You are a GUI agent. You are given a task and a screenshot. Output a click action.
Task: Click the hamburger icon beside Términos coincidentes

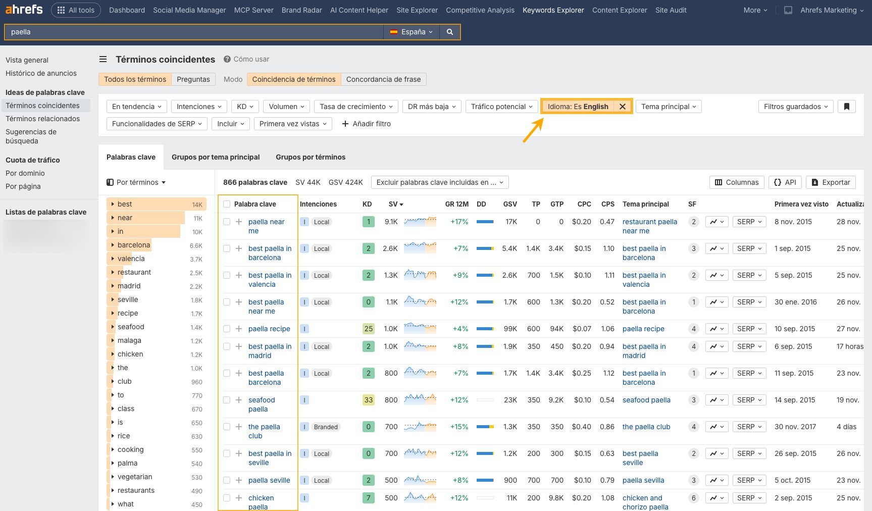102,59
